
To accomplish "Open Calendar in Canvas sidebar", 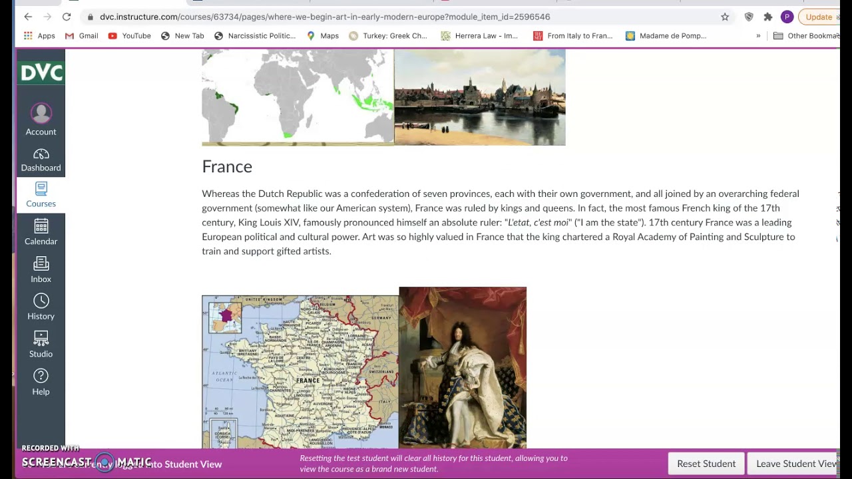I will pos(41,232).
